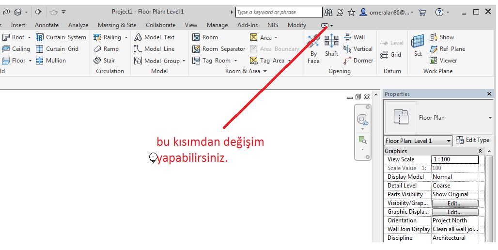Expand the Railing dropdown arrow
498x250 pixels.
click(x=126, y=37)
